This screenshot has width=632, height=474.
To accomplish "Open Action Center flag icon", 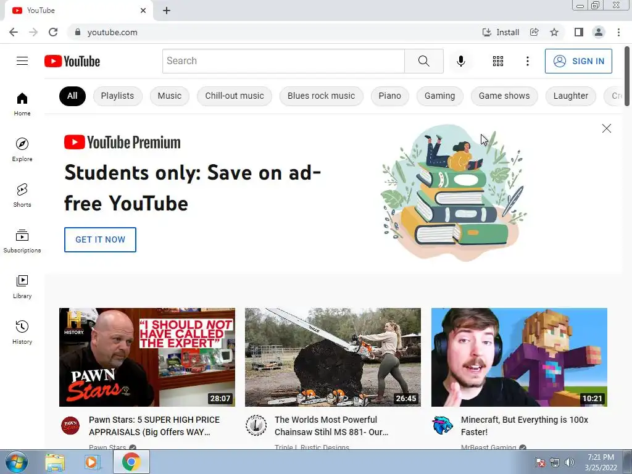I will (x=540, y=462).
